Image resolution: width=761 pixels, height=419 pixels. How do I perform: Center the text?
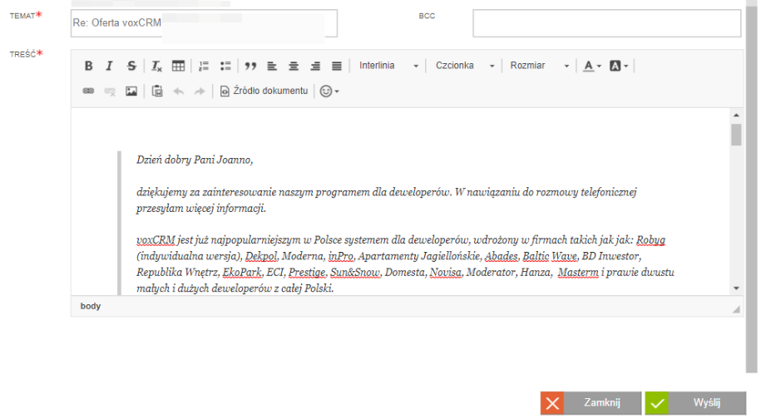pos(294,66)
